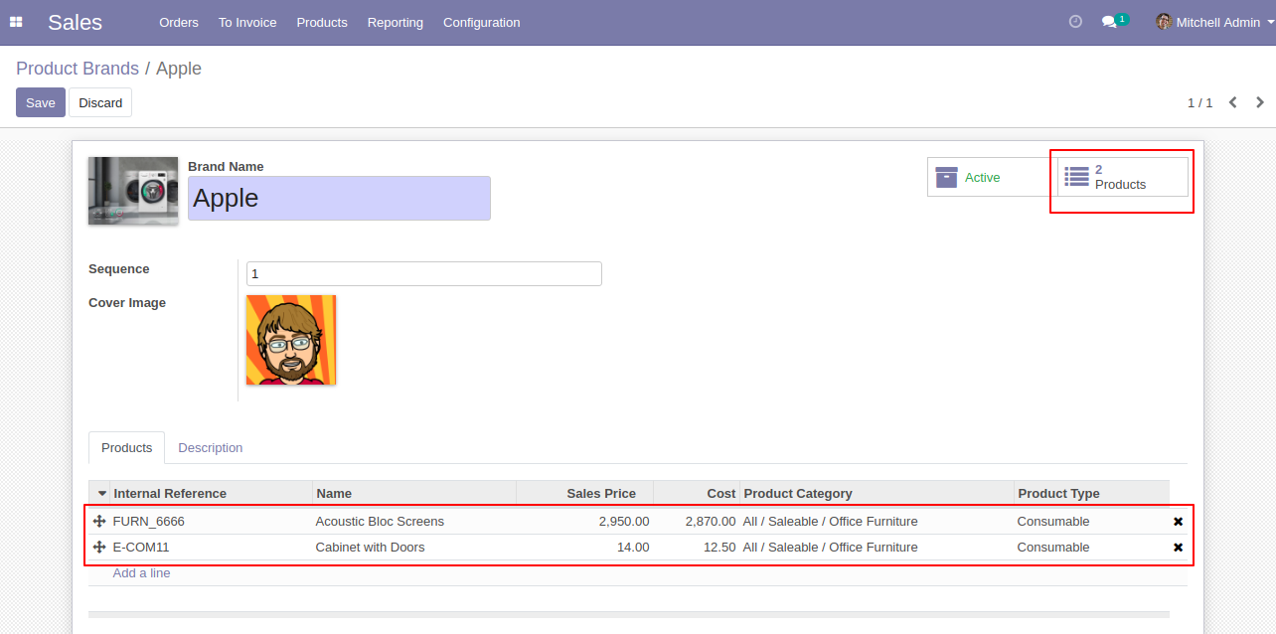The image size is (1276, 634).
Task: Remove the Acoustic Bloc Screens row
Action: pos(1178,521)
